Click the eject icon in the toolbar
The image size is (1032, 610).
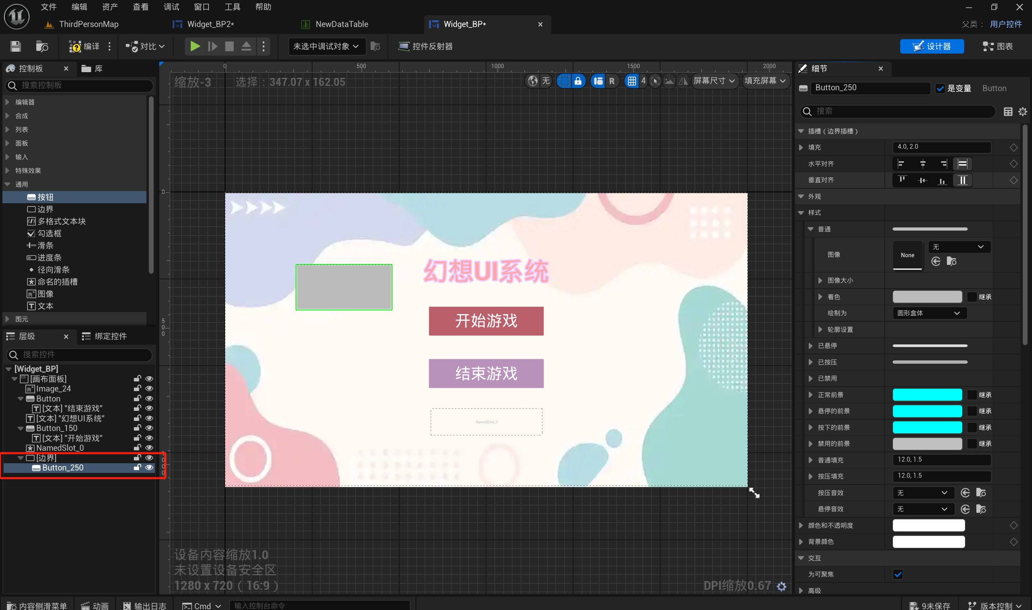tap(246, 46)
